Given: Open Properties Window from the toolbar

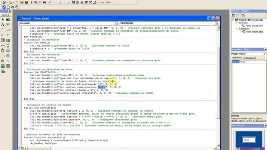Looking at the screenshot, I should (x=78, y=2).
